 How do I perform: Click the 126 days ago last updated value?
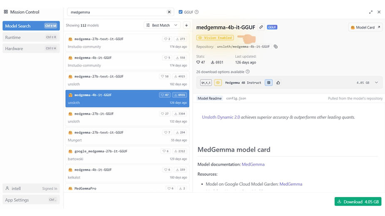(x=246, y=62)
